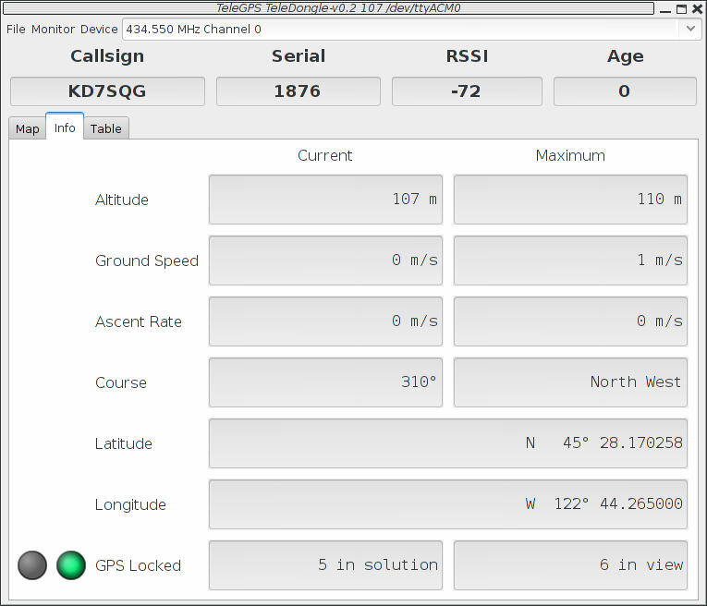Switch to the Map tab
Screen dimensions: 707x606
pos(28,128)
